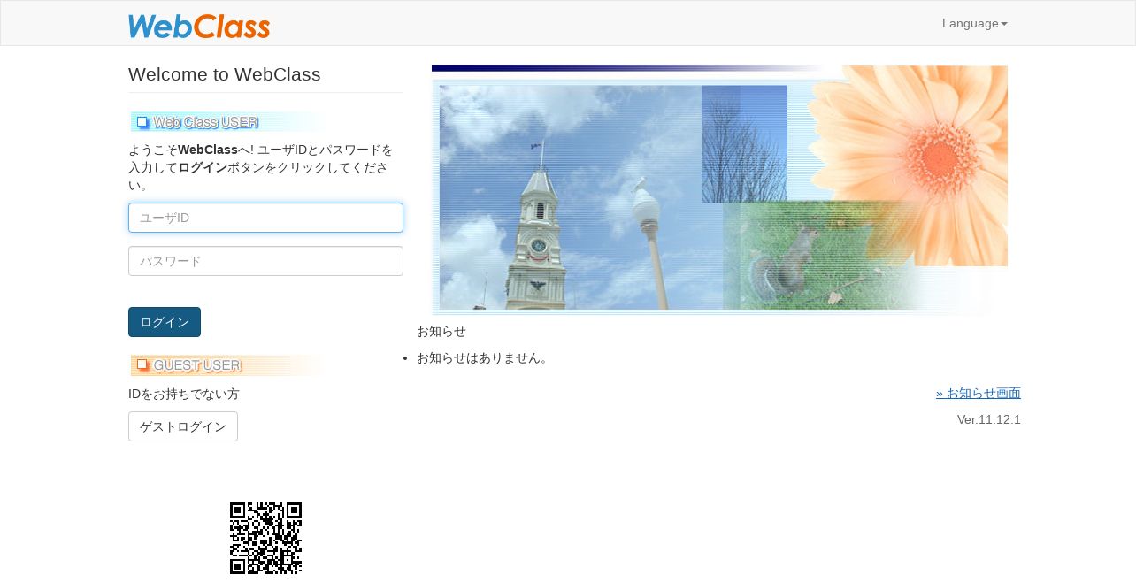Select the お知らせ section heading
Viewport: 1136px width, 583px height.
tap(441, 331)
